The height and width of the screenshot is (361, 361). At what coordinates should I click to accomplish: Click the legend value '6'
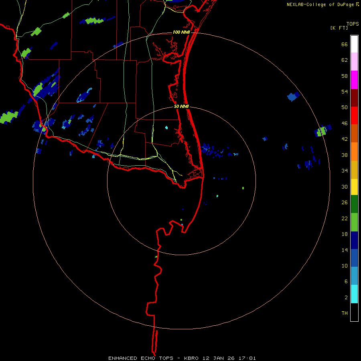[346, 281]
